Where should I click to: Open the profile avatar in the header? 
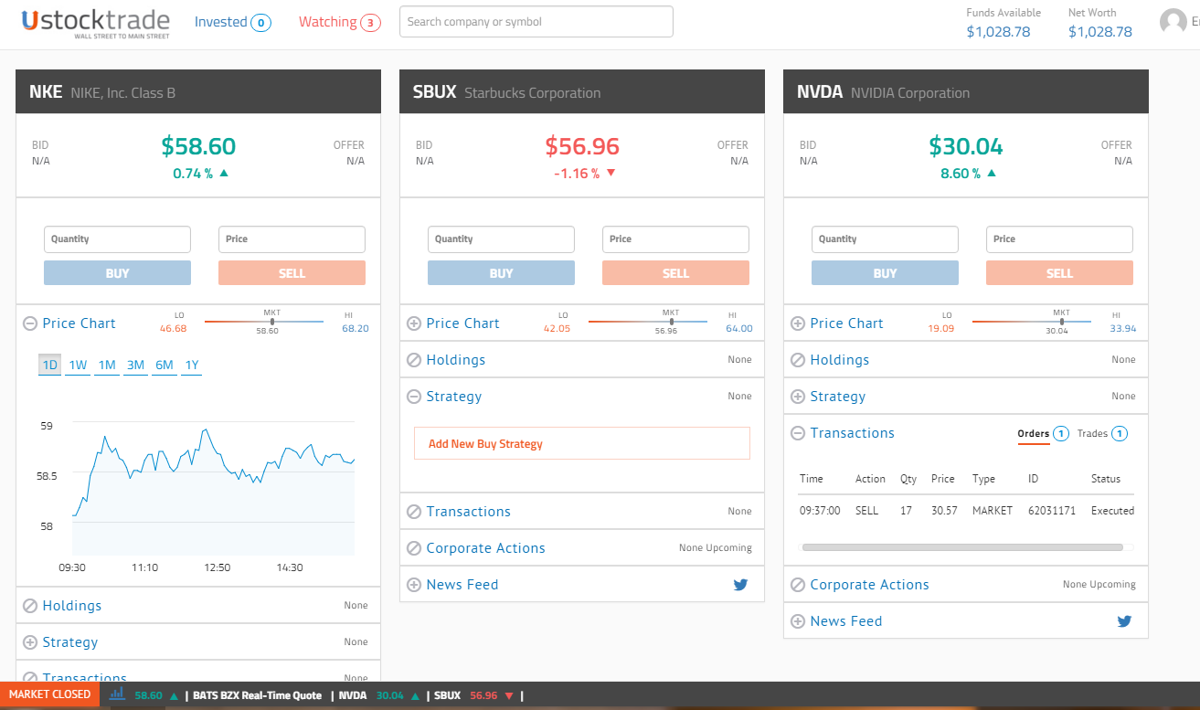1173,20
